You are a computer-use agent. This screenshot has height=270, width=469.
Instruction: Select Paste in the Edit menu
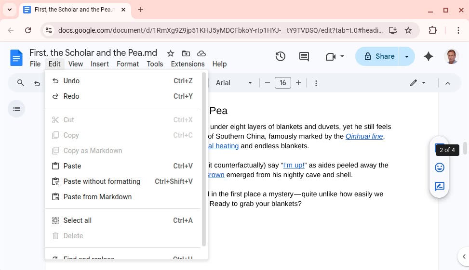pos(122,166)
